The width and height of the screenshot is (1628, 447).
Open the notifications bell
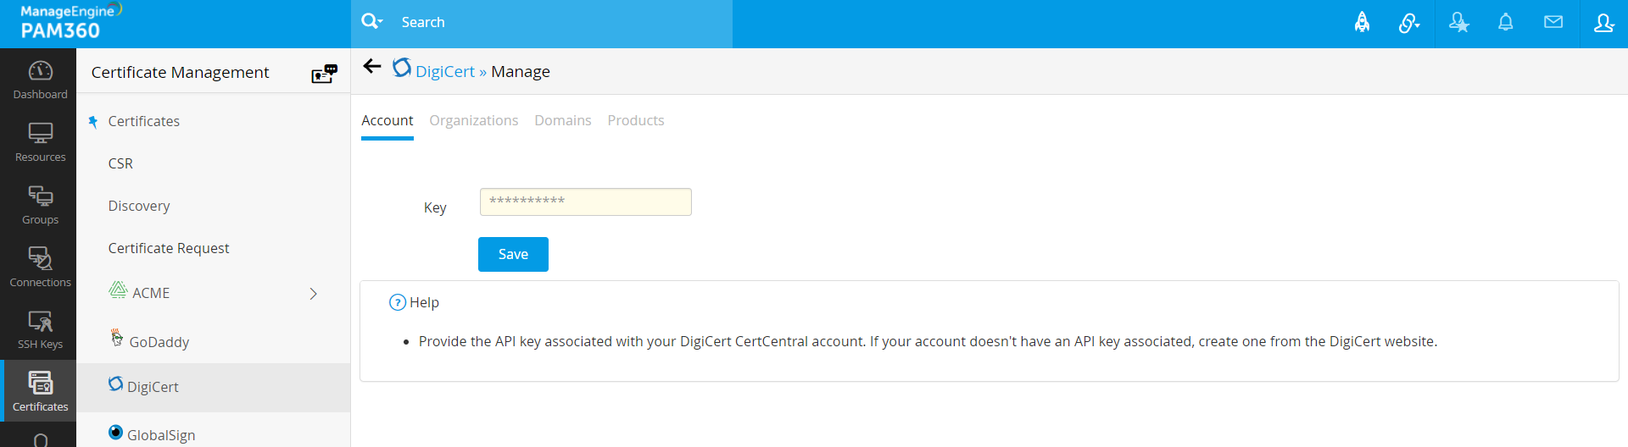coord(1505,23)
